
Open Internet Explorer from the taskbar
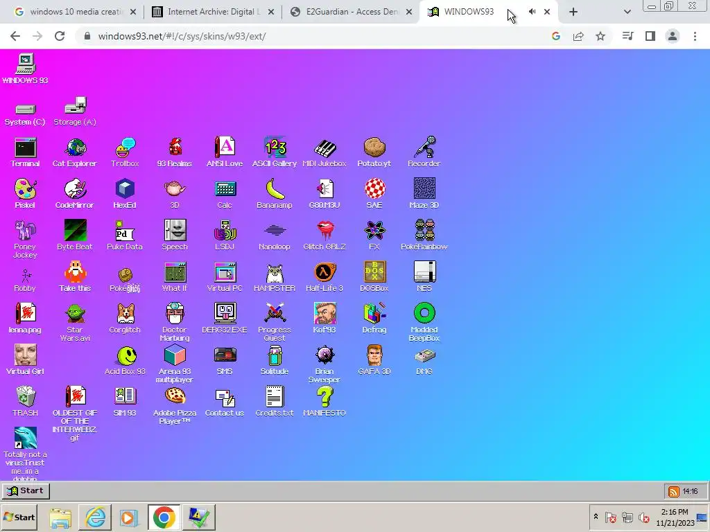point(95,517)
